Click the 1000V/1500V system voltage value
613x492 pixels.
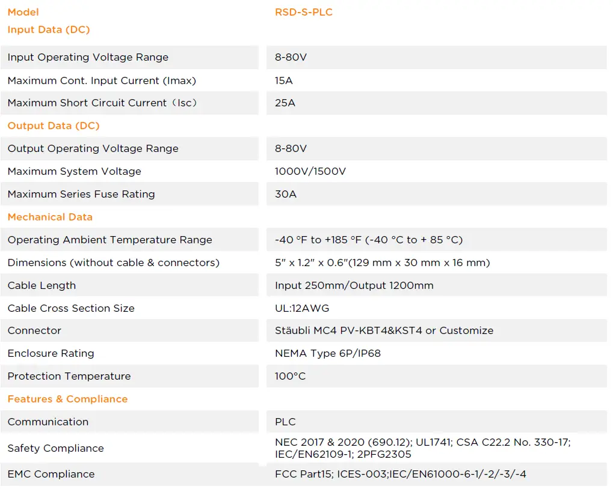pyautogui.click(x=310, y=171)
